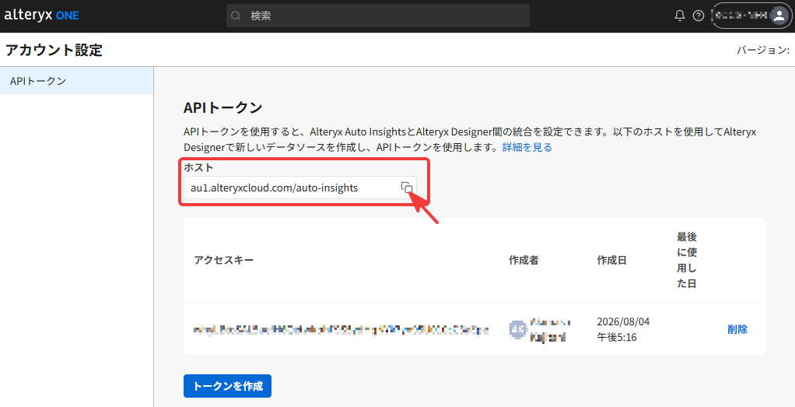Click the アクセスキー column header
Viewport: 795px width, 407px height.
[x=223, y=261]
